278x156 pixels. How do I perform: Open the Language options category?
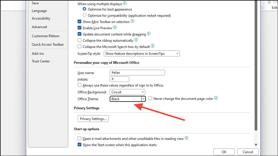click(39, 11)
